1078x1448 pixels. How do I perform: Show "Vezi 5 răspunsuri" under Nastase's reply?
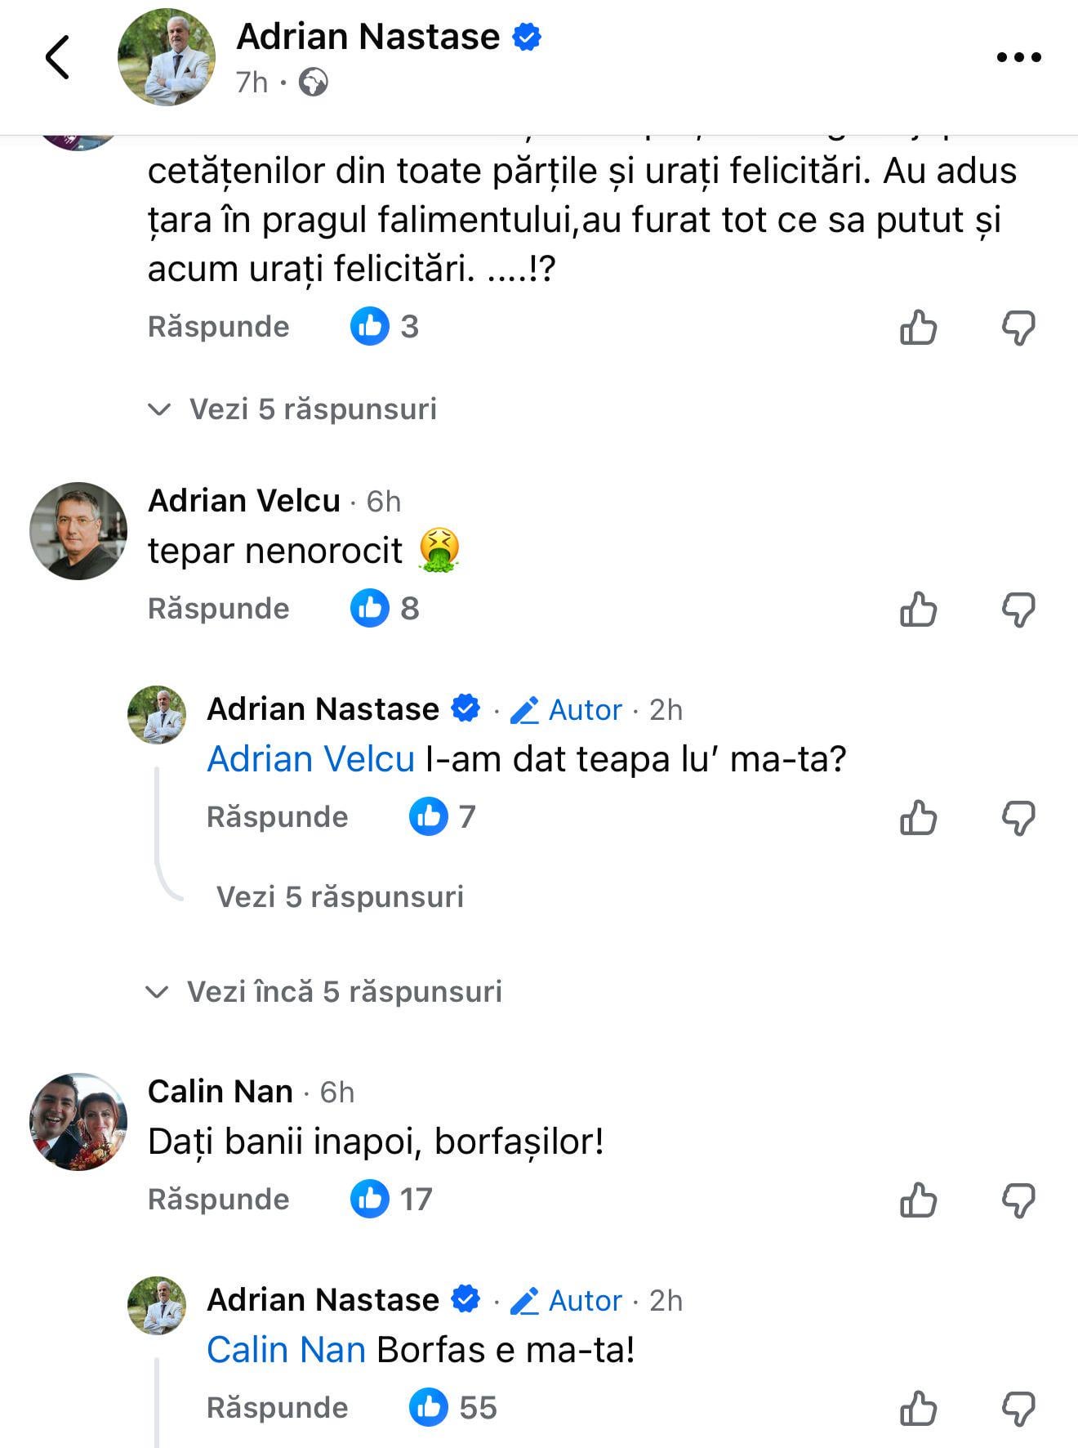(340, 897)
